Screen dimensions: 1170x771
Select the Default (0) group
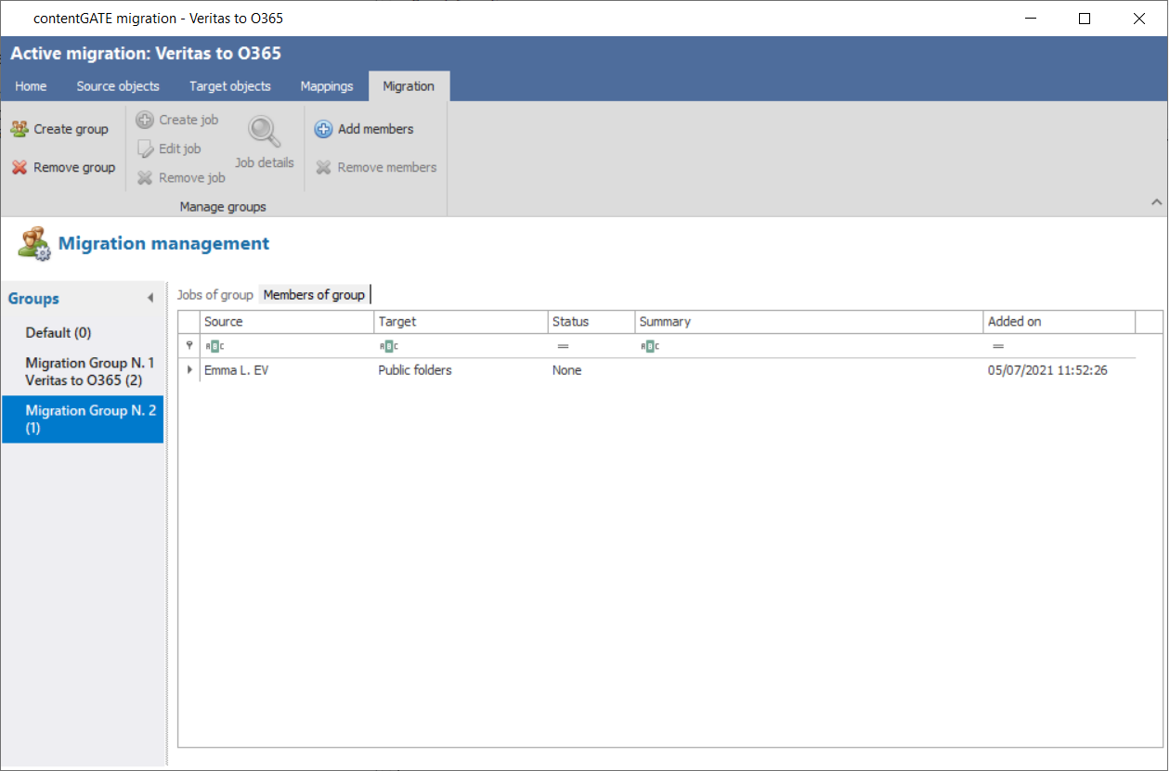coord(58,333)
